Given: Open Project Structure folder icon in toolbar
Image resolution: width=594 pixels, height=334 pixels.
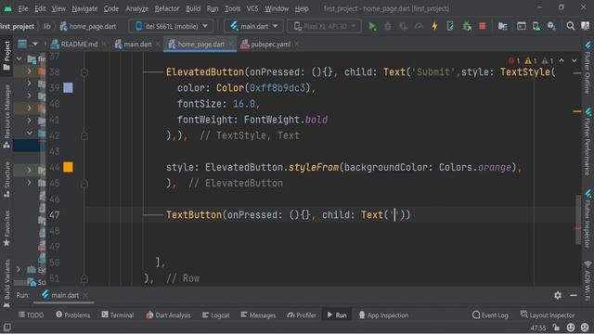Looking at the screenshot, I should (x=502, y=26).
